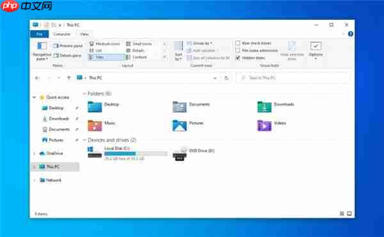
Task: Enable Item check boxes
Action: [253, 43]
